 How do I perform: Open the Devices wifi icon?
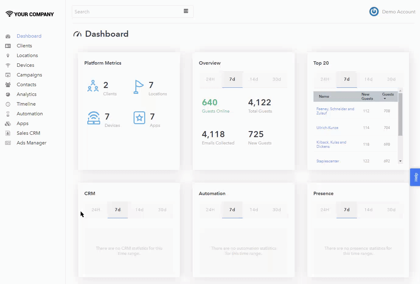(x=8, y=65)
